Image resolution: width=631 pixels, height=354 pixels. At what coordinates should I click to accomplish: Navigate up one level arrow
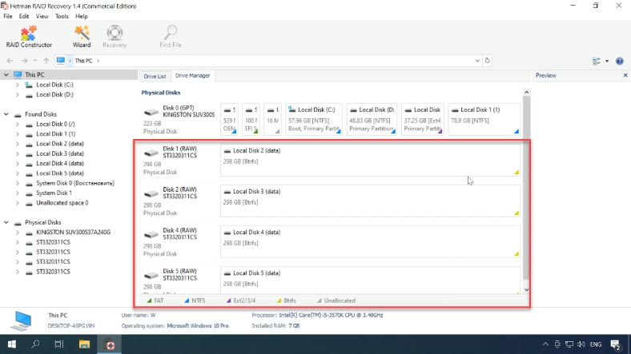(x=46, y=61)
